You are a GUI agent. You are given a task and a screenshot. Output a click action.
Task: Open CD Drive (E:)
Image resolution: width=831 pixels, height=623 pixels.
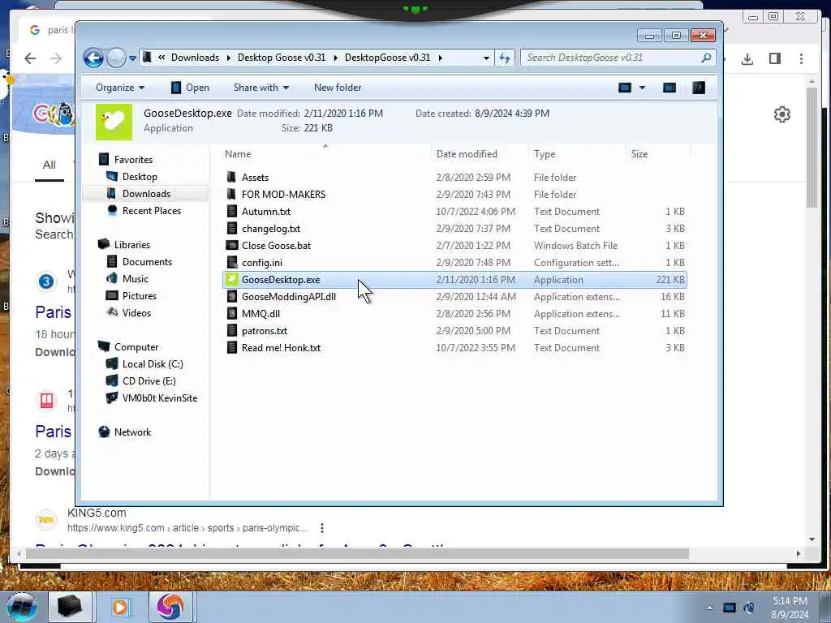point(149,381)
